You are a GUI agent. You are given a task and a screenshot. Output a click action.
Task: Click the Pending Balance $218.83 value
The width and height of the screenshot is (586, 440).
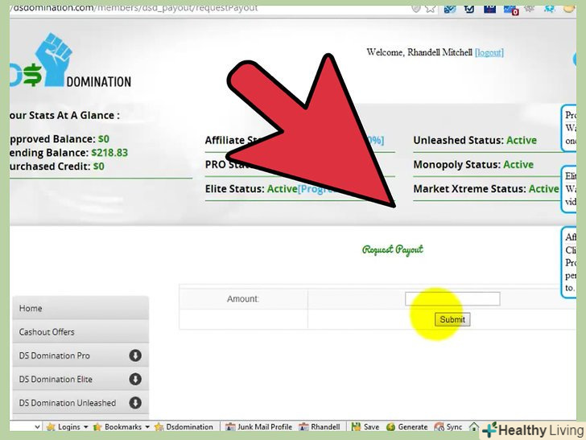point(109,153)
